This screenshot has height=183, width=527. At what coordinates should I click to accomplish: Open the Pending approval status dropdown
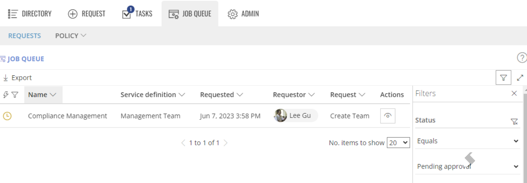pos(468,166)
